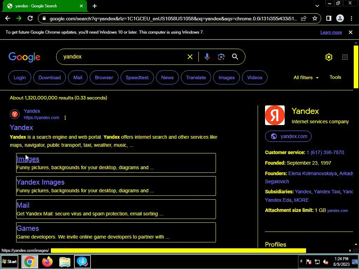Image resolution: width=359 pixels, height=269 pixels.
Task: Select the Translate filter chip
Action: point(196,77)
